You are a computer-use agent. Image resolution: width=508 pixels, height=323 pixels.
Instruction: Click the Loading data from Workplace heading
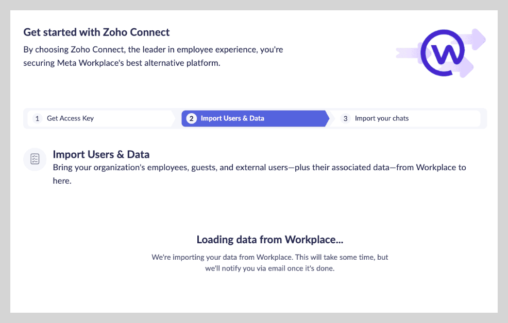pyautogui.click(x=269, y=240)
